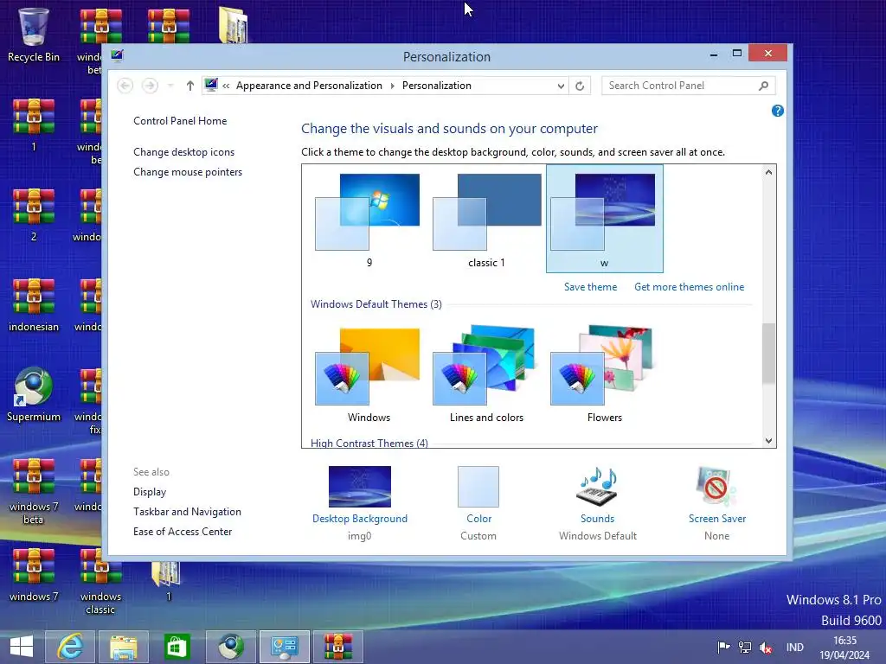Select the classic 1 theme
Screen dimensions: 886x664
point(486,219)
